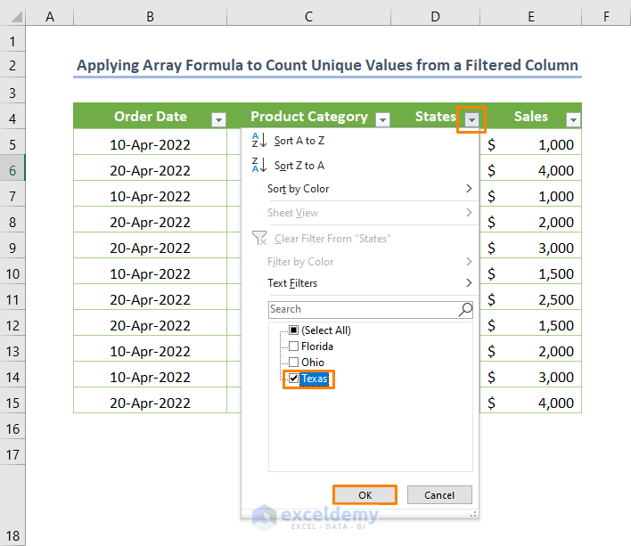Click the Florida label in filter list
This screenshot has height=546, width=631.
(x=317, y=346)
